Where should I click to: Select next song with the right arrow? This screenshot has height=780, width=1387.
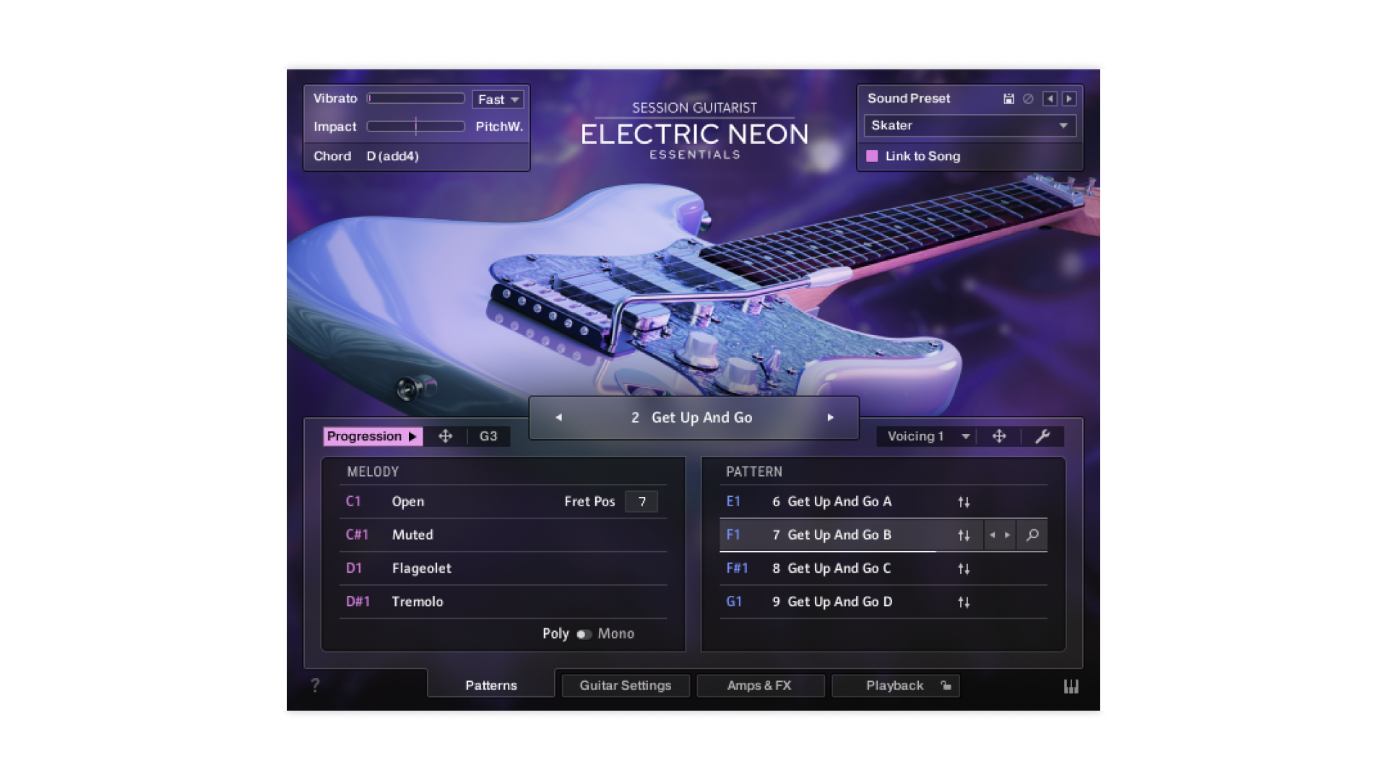(x=830, y=417)
